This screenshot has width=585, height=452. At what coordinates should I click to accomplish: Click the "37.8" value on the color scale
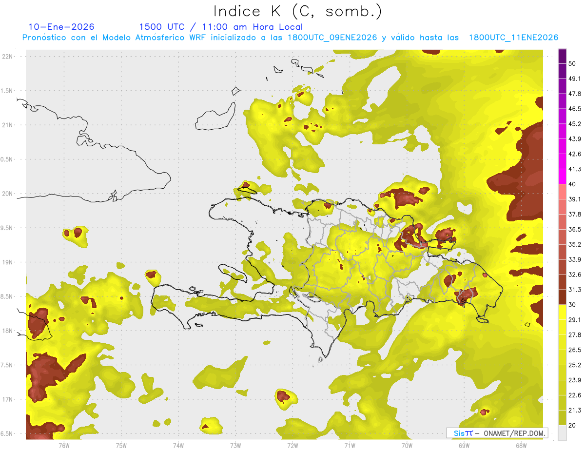pyautogui.click(x=574, y=214)
